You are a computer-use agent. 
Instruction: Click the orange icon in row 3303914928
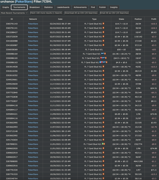click(x=104, y=67)
